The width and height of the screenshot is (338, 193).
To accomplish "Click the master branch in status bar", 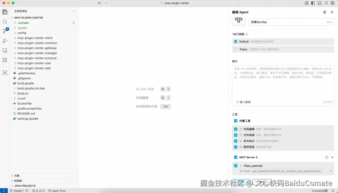I will (x=17, y=191).
